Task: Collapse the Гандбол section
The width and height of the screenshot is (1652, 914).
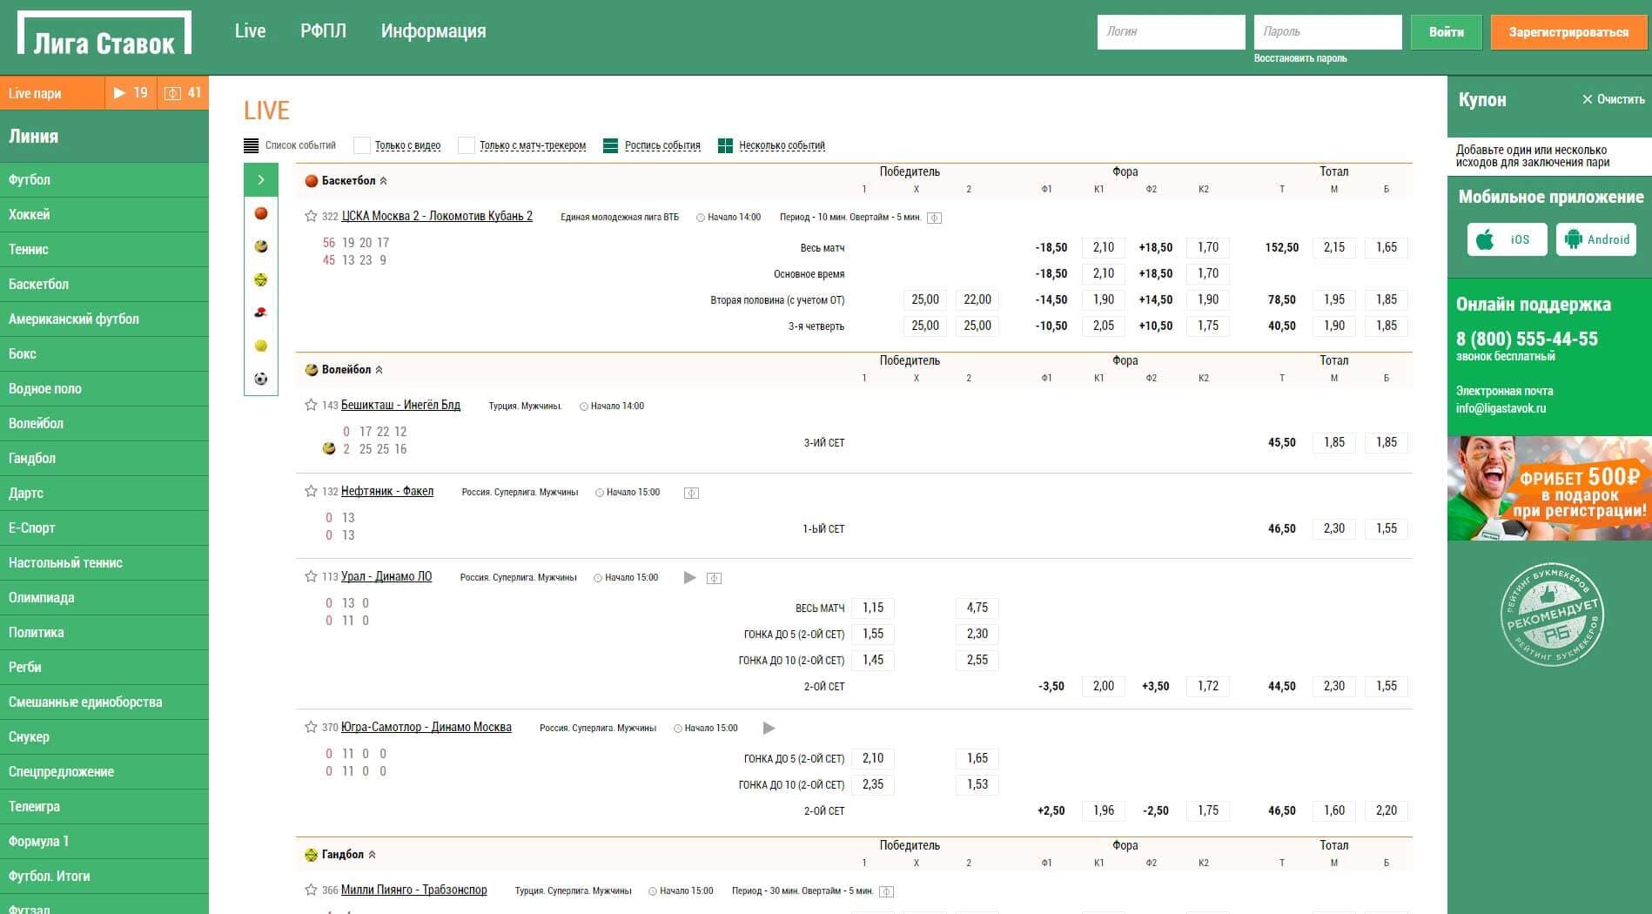Action: pyautogui.click(x=373, y=855)
